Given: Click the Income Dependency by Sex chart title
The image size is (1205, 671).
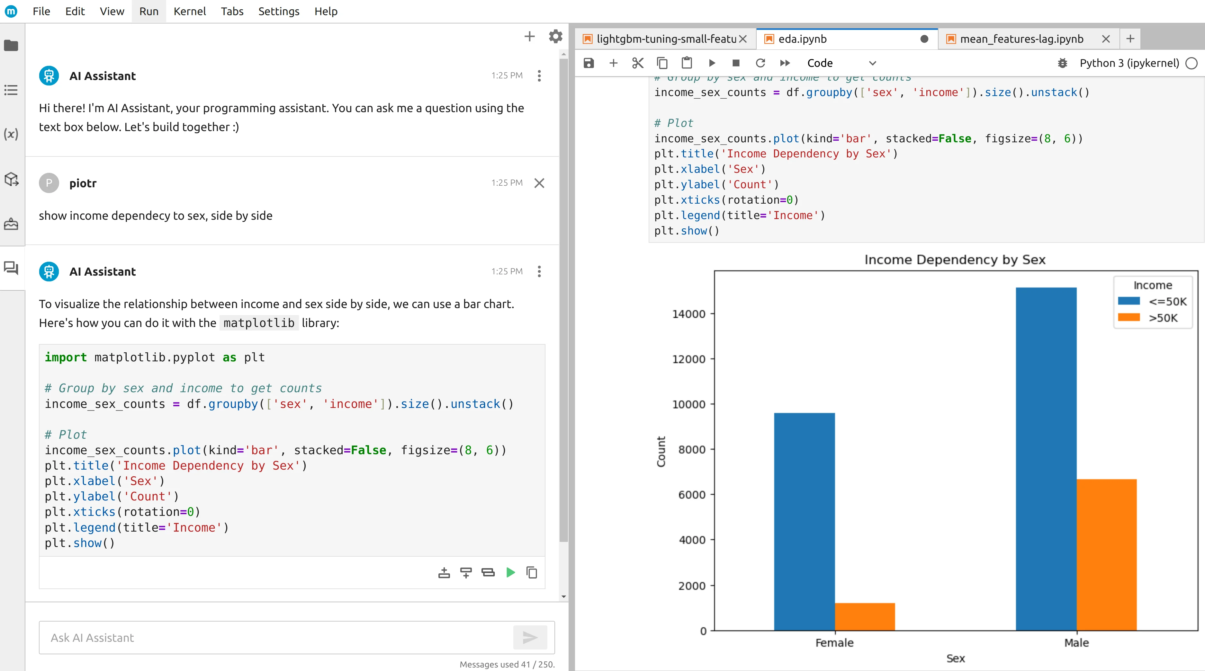Looking at the screenshot, I should coord(955,260).
